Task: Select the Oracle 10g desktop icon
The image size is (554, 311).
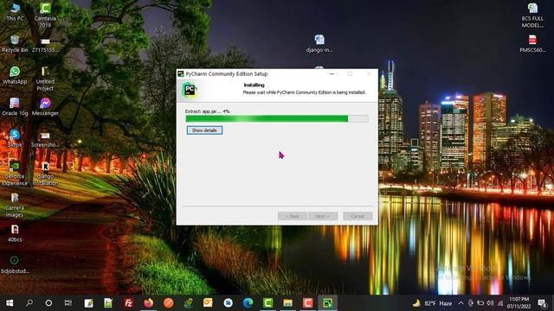Action: click(15, 106)
